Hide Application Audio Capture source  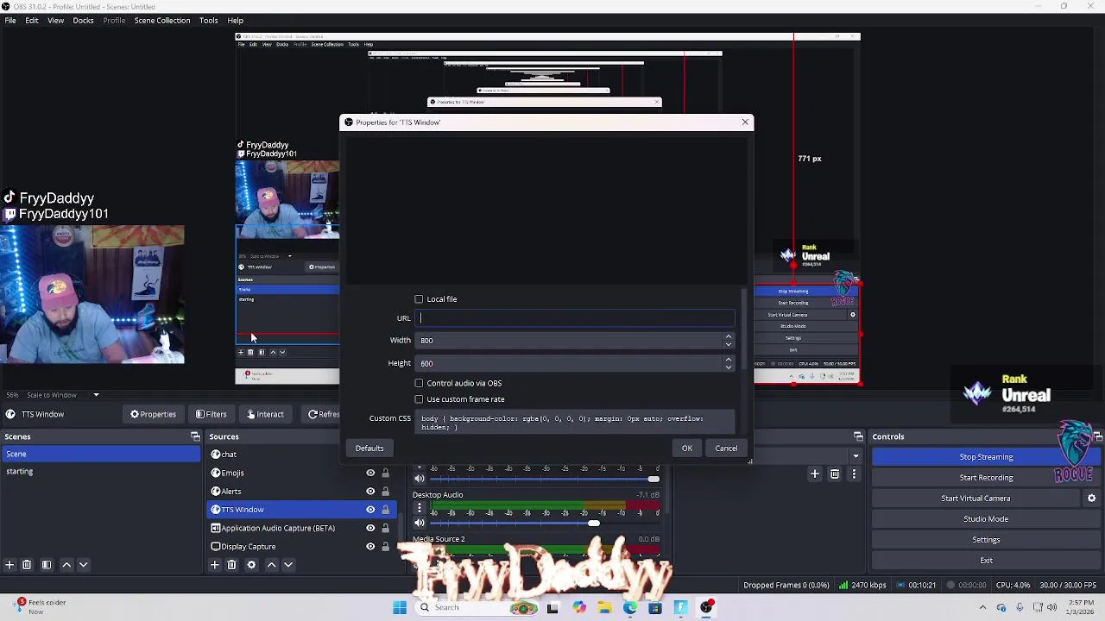click(x=370, y=528)
